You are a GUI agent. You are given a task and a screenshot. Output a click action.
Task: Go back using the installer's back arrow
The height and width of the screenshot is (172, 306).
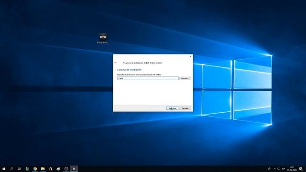[x=115, y=63]
